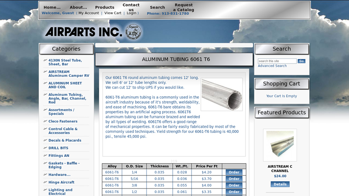349x196 pixels.
Task: Click the ALUMINUM TUBING 6061 T6 heading
Action: pyautogui.click(x=176, y=59)
